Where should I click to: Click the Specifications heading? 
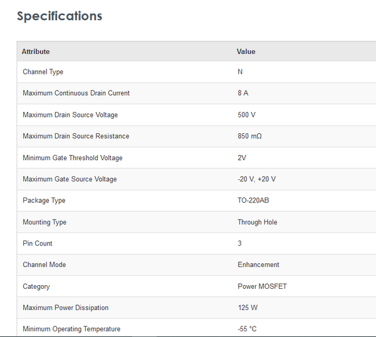point(59,16)
